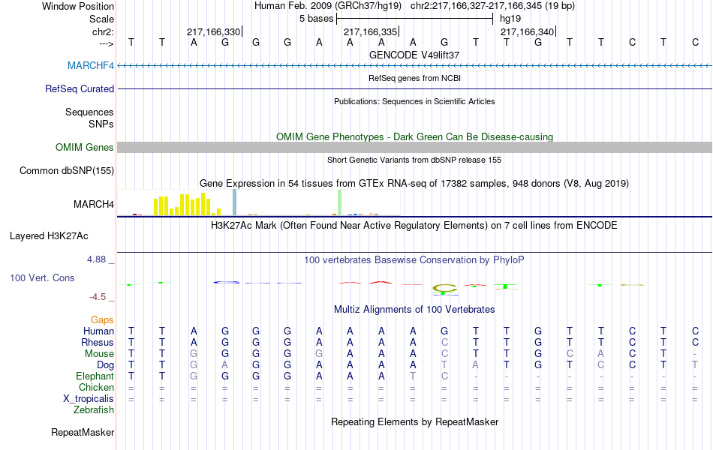713x450 pixels.
Task: Click the 217,166,340 ruler position marker
Action: point(528,31)
